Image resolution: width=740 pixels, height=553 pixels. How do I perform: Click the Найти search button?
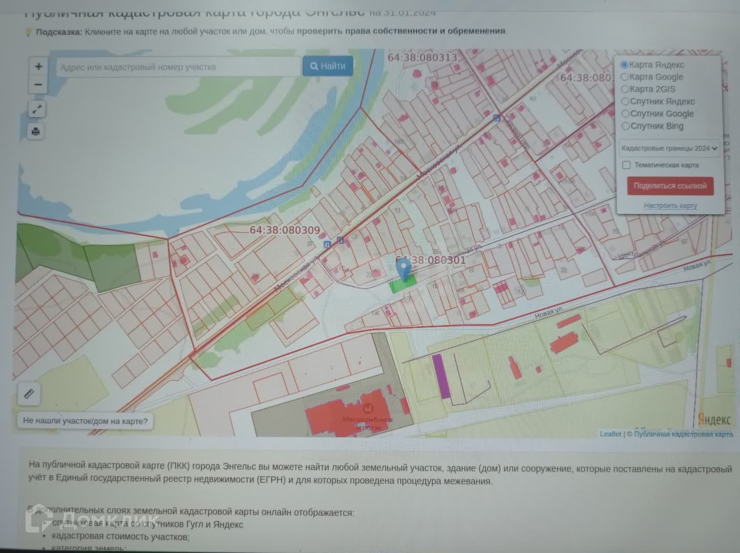328,66
